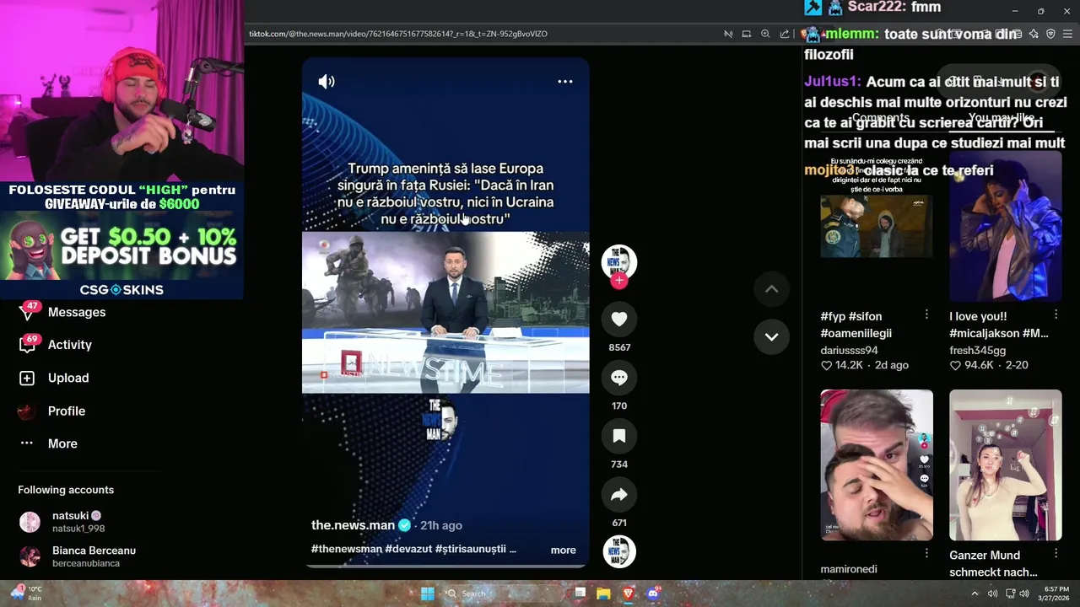Click the dariussss94 author name

click(x=849, y=350)
